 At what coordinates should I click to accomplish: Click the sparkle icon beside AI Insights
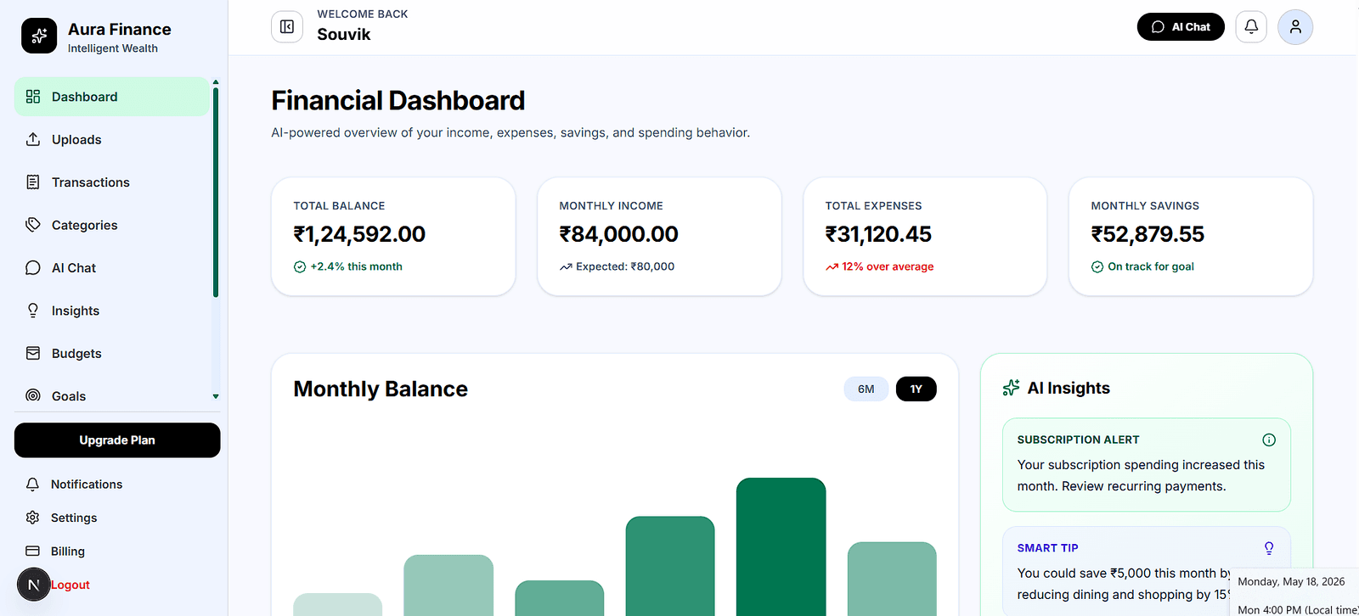click(x=1011, y=388)
